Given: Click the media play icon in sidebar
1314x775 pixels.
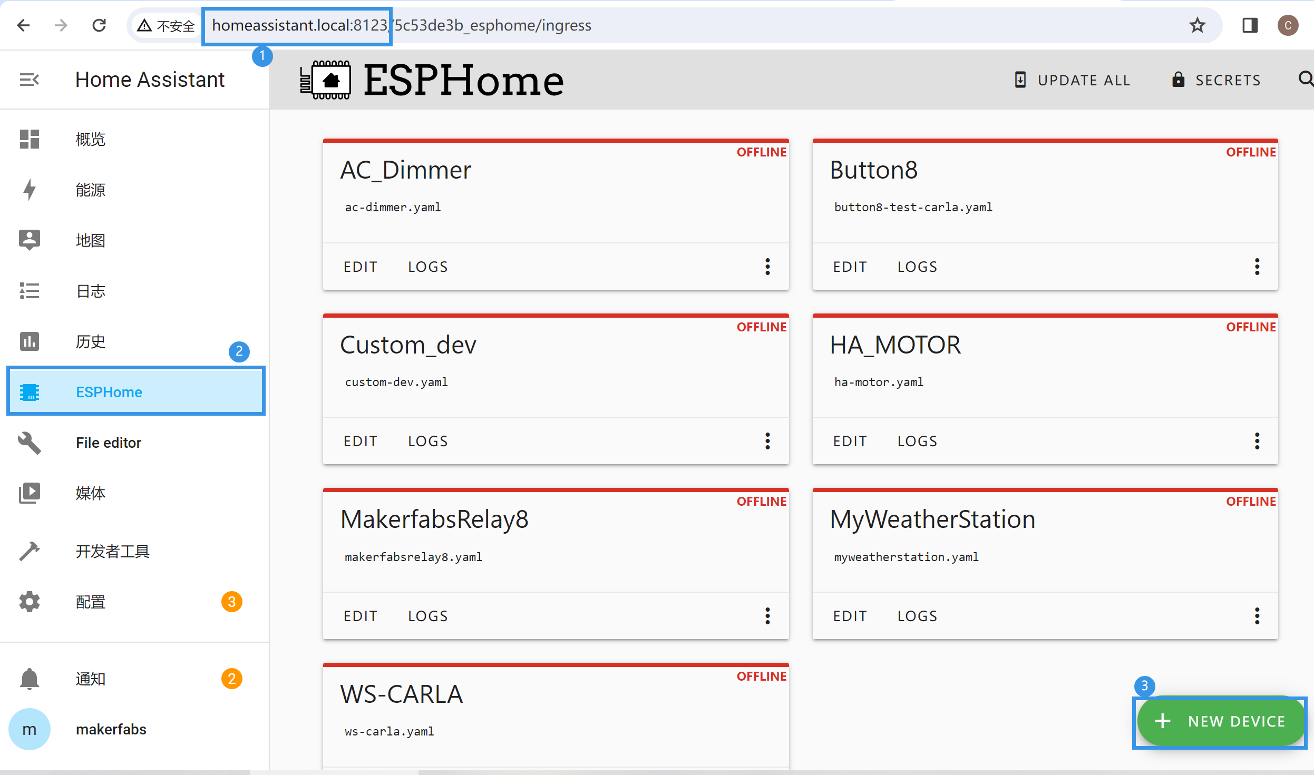Looking at the screenshot, I should pos(30,493).
